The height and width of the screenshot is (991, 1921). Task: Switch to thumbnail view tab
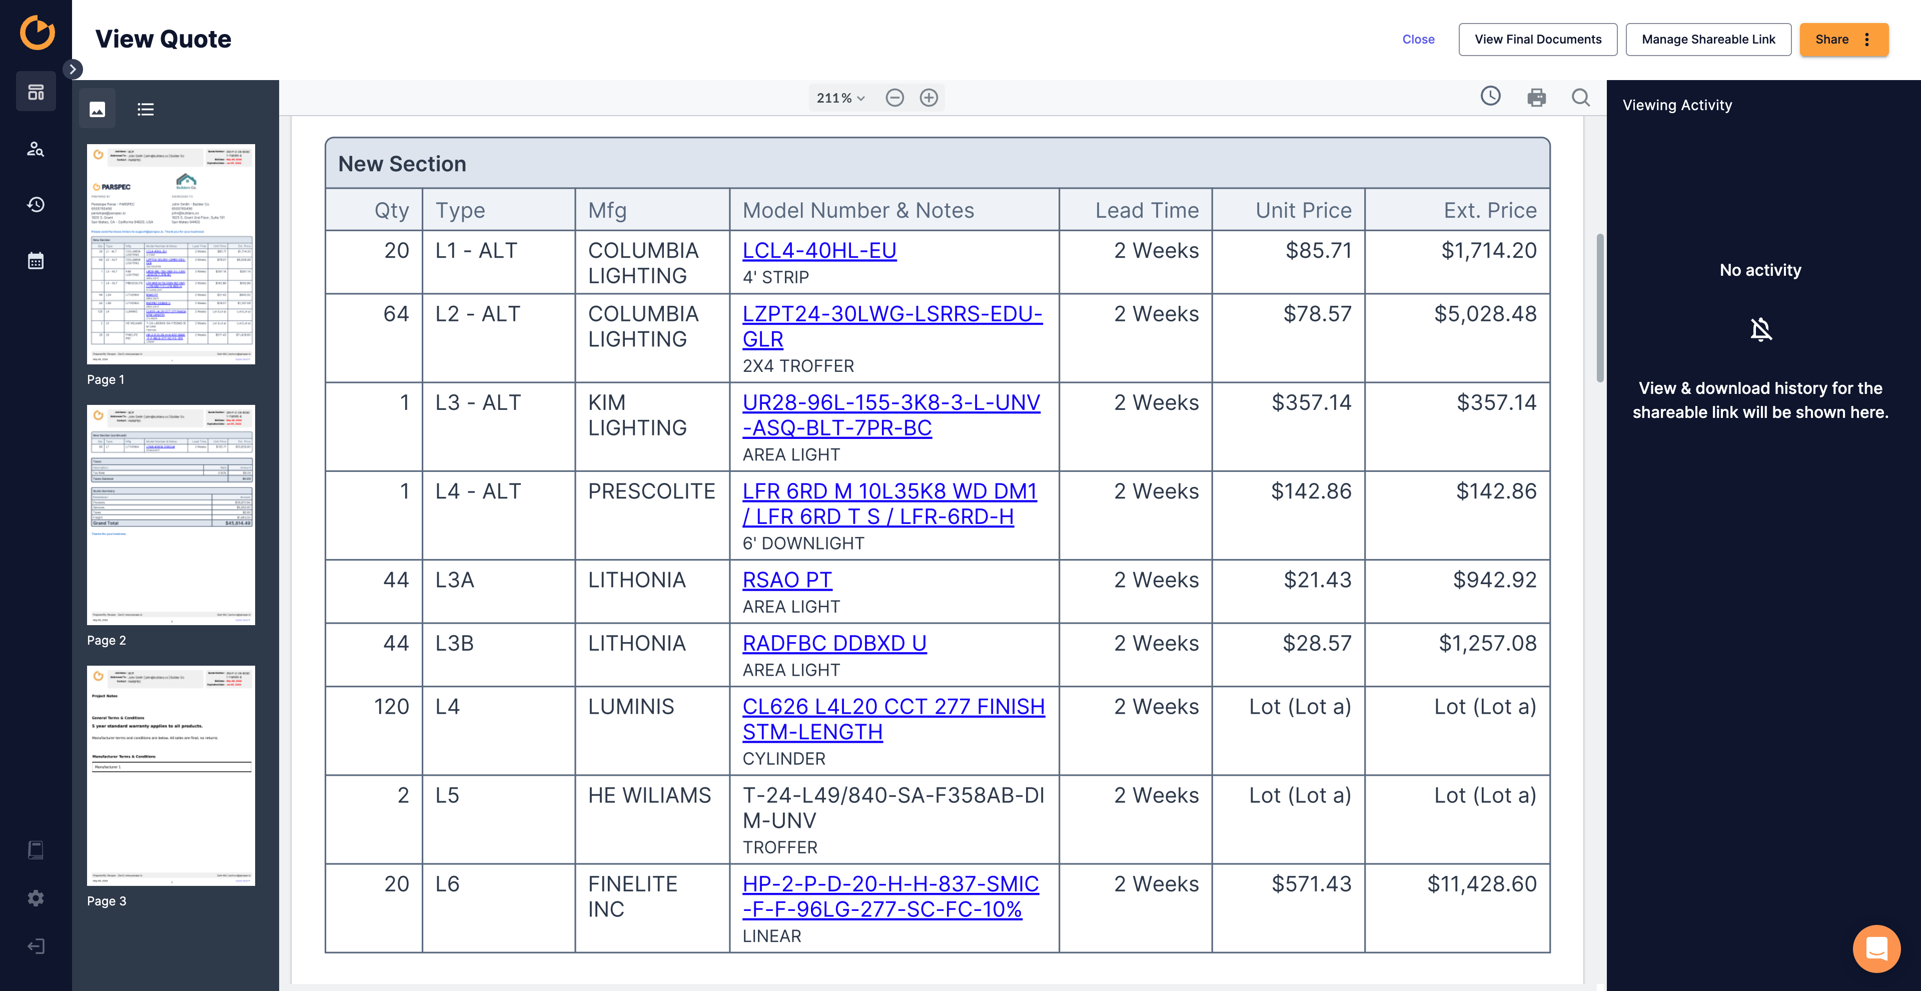(97, 109)
